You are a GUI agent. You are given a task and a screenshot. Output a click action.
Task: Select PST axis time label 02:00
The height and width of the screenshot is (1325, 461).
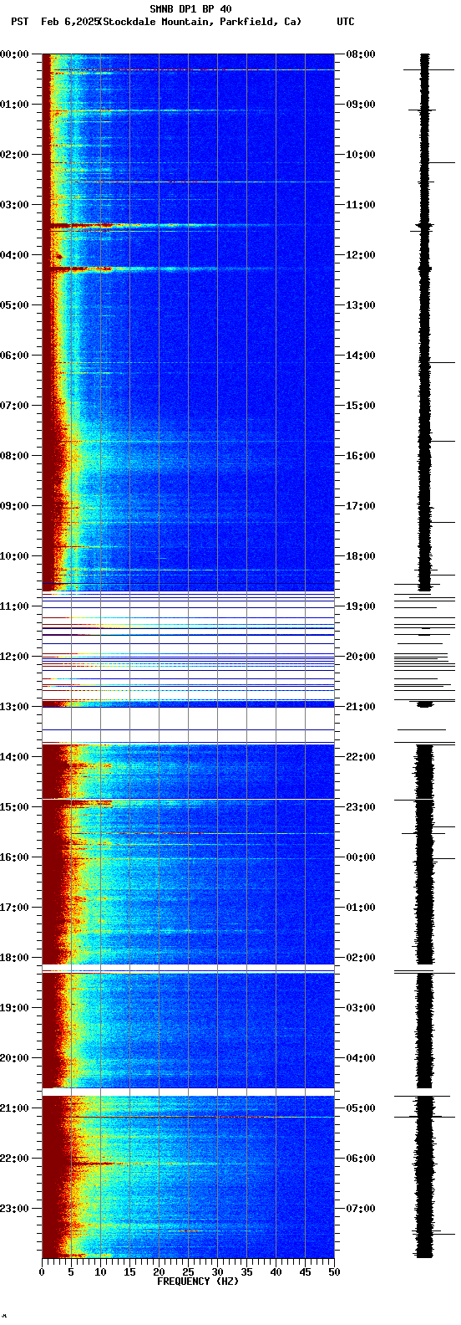click(x=15, y=155)
